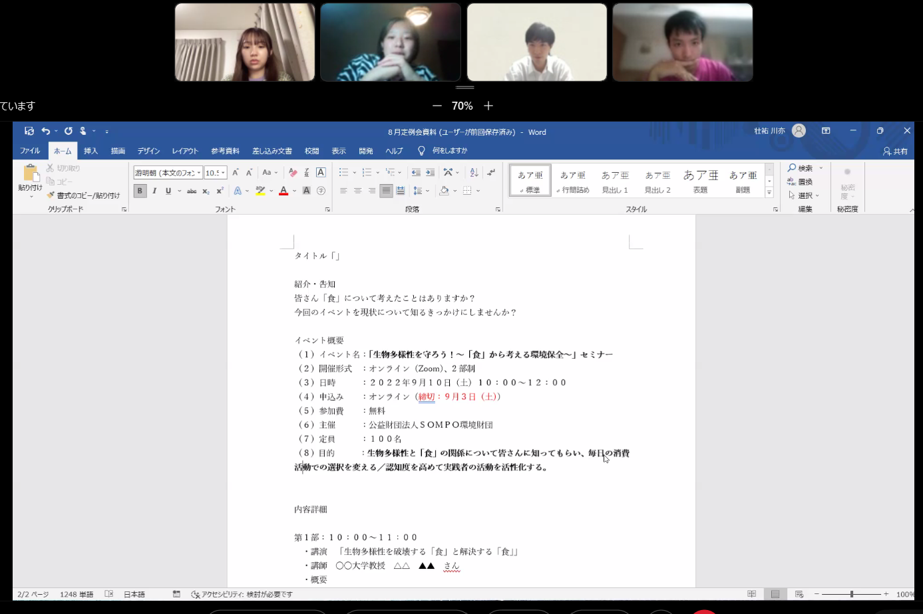The width and height of the screenshot is (923, 614).
Task: Click the enclosed character border icon (A in box)
Action: pos(321,173)
